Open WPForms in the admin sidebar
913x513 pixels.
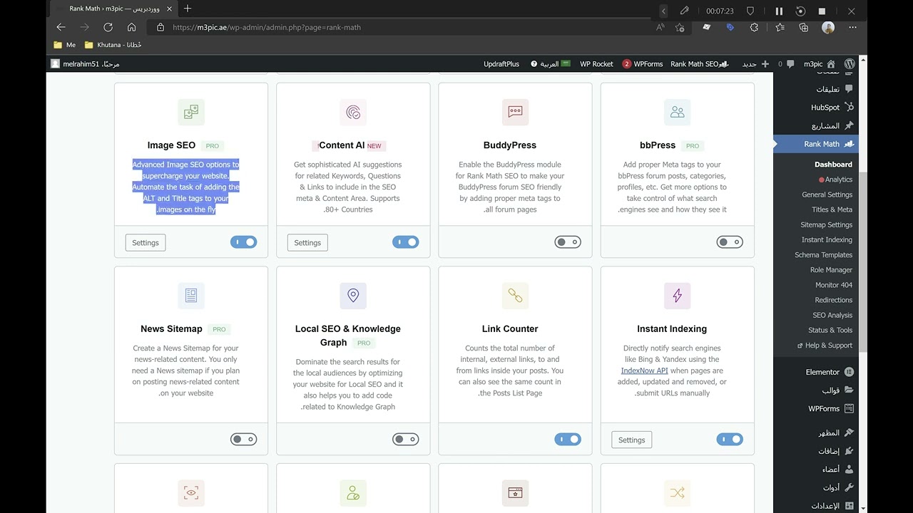coord(831,409)
